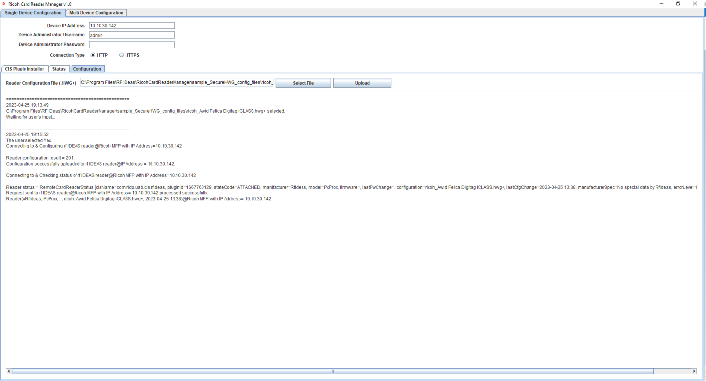
Task: Click the 'Reader Configuration File (.HWG+)' label
Action: [41, 83]
